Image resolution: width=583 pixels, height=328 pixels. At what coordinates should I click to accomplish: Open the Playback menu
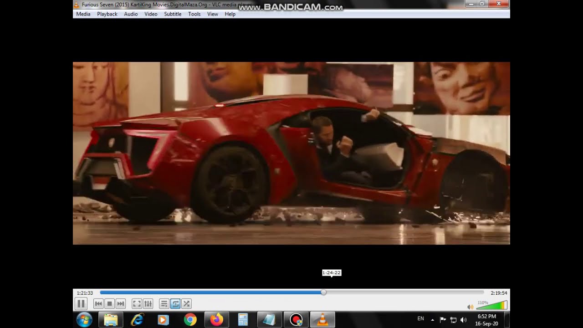pos(107,14)
